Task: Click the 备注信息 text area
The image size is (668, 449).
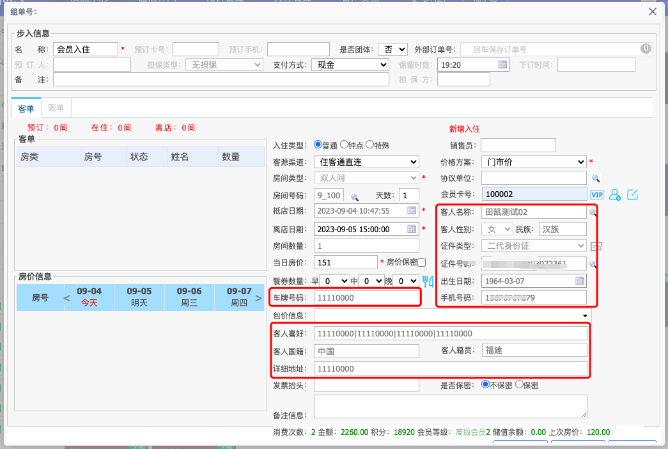Action: click(451, 406)
